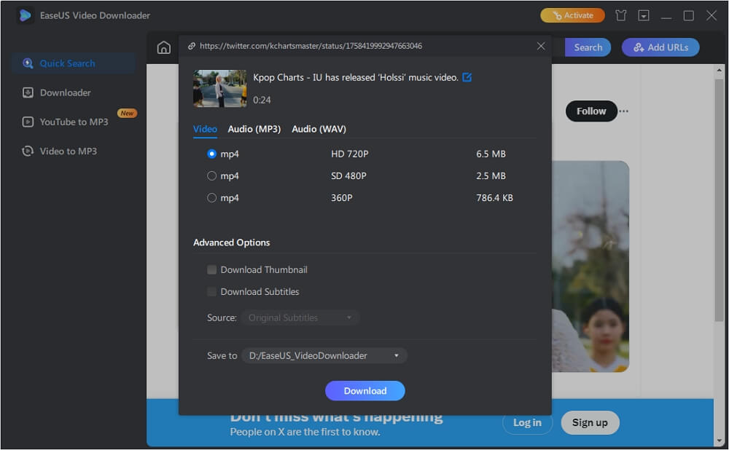Click the link icon beside the URL

[x=191, y=46]
